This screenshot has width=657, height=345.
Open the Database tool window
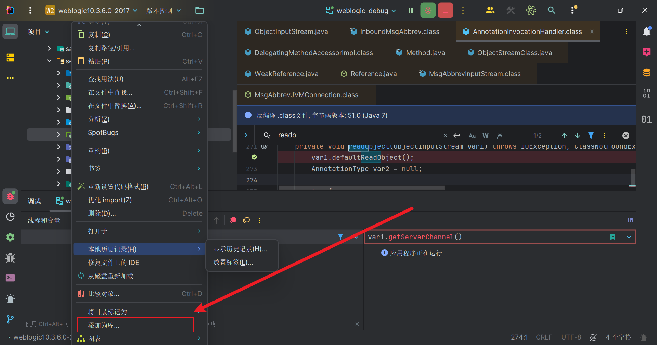click(x=646, y=73)
